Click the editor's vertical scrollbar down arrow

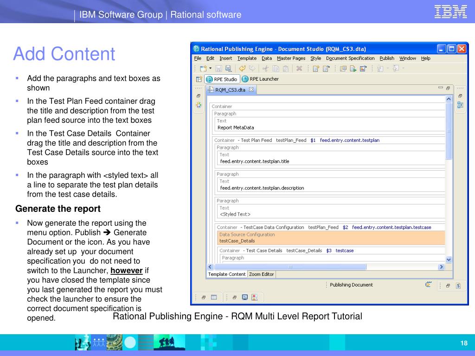point(449,260)
